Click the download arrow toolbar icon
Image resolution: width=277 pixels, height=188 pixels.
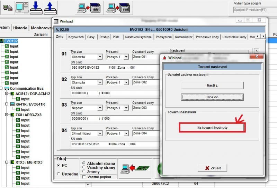pyautogui.click(x=35, y=7)
